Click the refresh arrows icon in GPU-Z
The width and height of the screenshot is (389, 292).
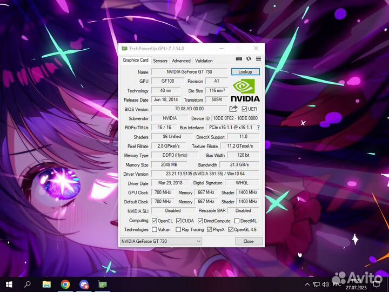click(x=249, y=58)
